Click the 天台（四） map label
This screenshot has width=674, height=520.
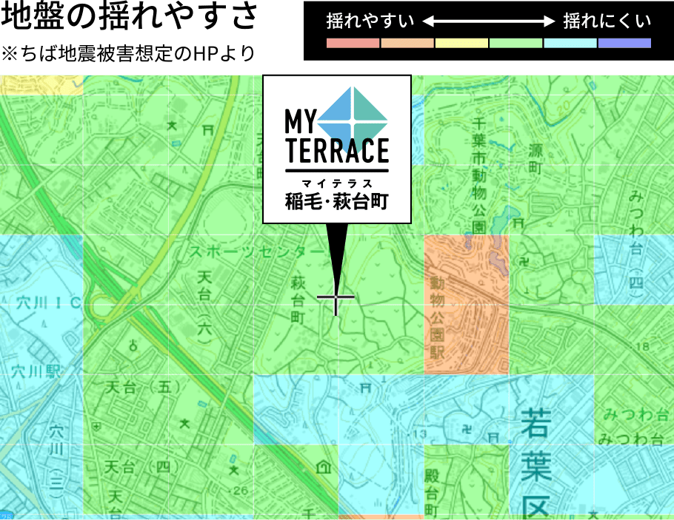(x=143, y=466)
